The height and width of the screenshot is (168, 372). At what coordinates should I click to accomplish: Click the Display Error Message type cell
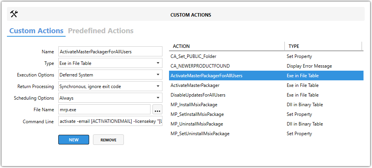309,66
